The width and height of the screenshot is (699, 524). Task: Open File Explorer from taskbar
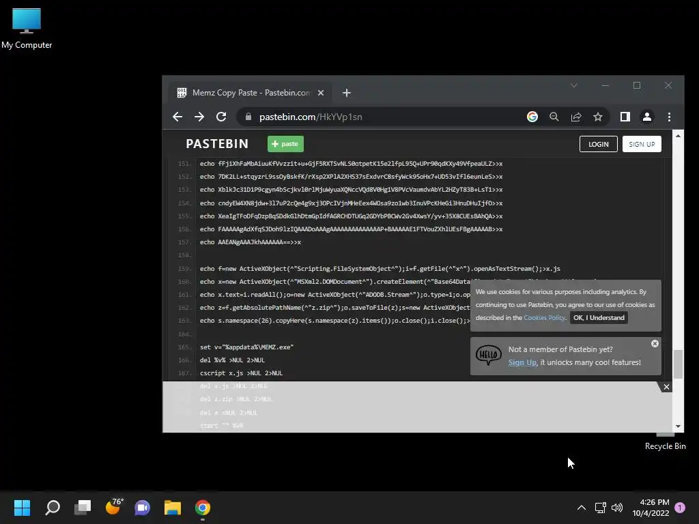pos(173,508)
